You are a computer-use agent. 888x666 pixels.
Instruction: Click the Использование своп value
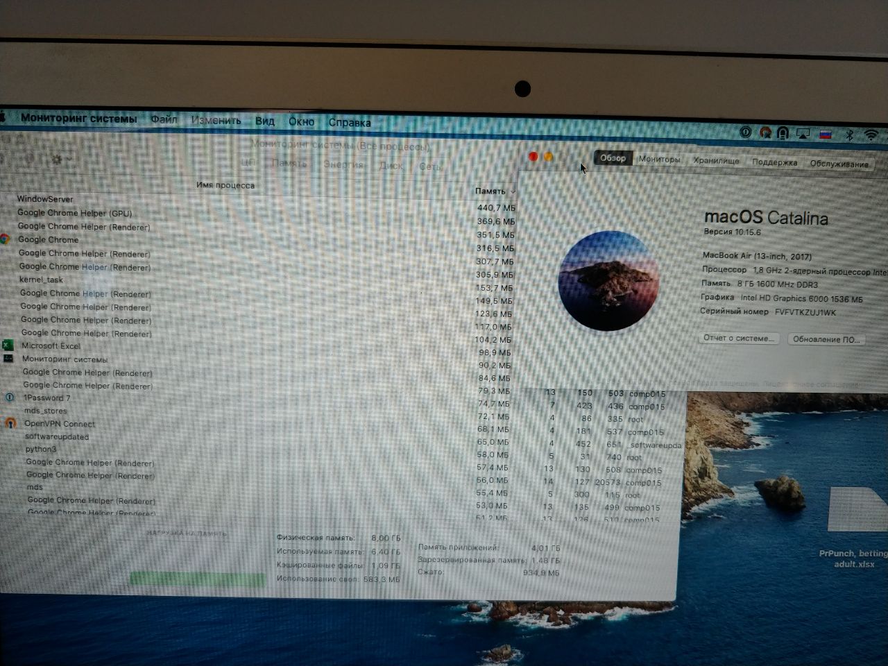382,579
